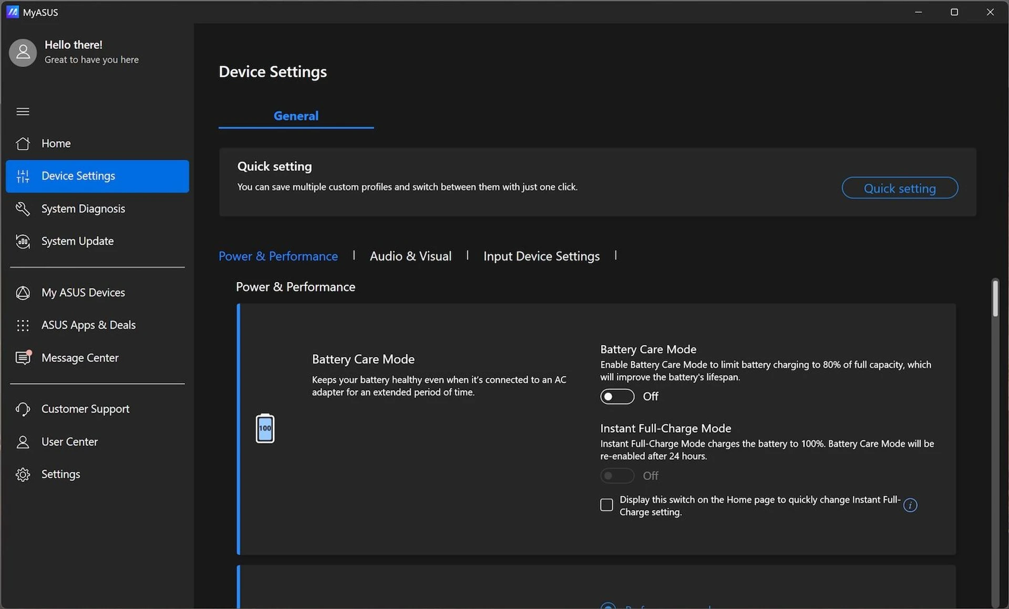Minimize the MyASUS window
The image size is (1009, 609).
coord(918,12)
